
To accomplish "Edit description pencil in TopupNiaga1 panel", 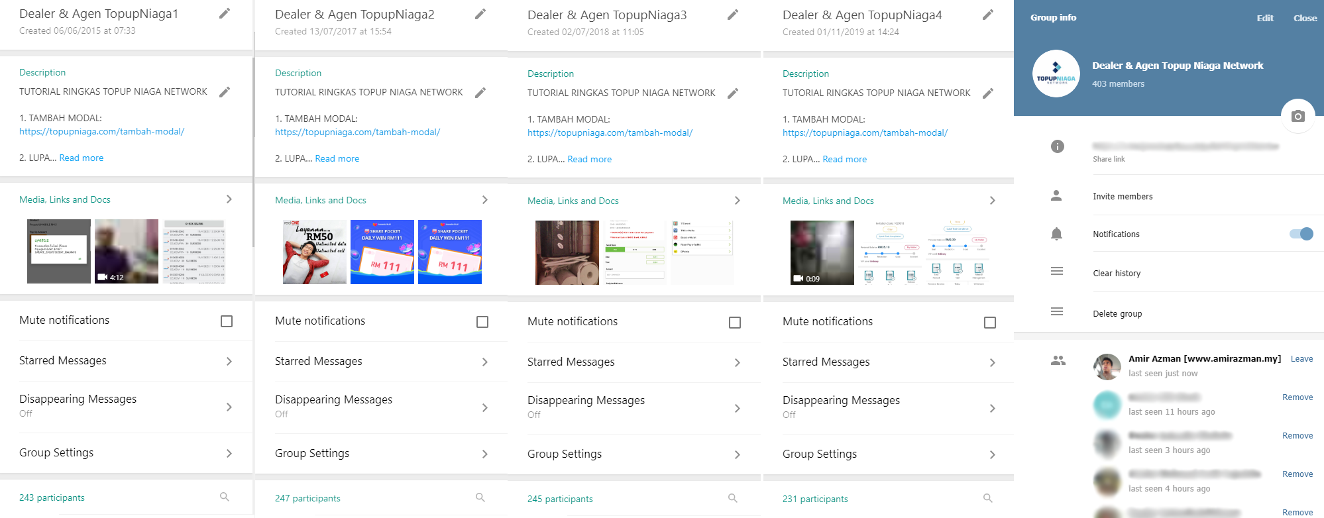I will (x=225, y=92).
